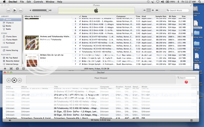Start playback with the iTunes play button
Screen dimensions: 204x127
15,10
